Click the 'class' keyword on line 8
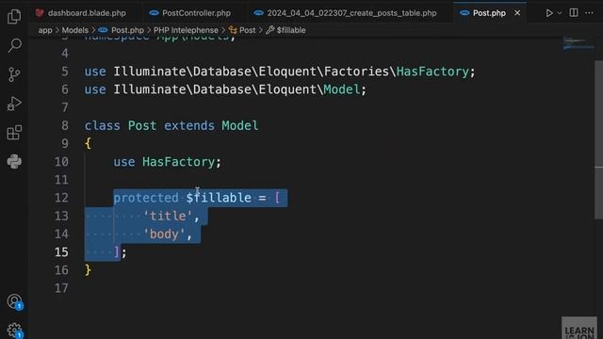Viewport: 603px width, 339px height. [x=103, y=125]
